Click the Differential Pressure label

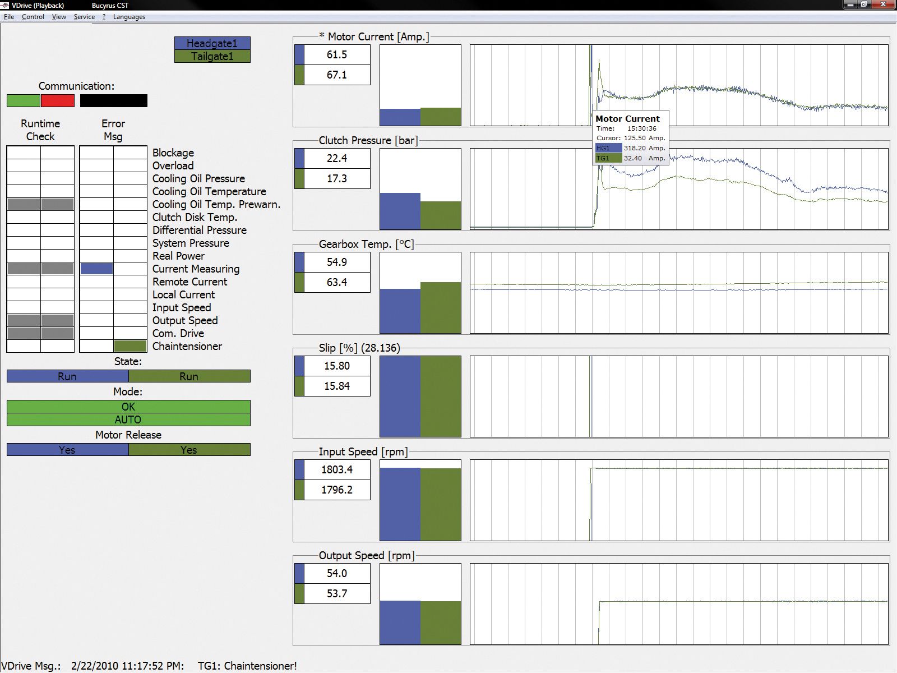[x=200, y=231]
